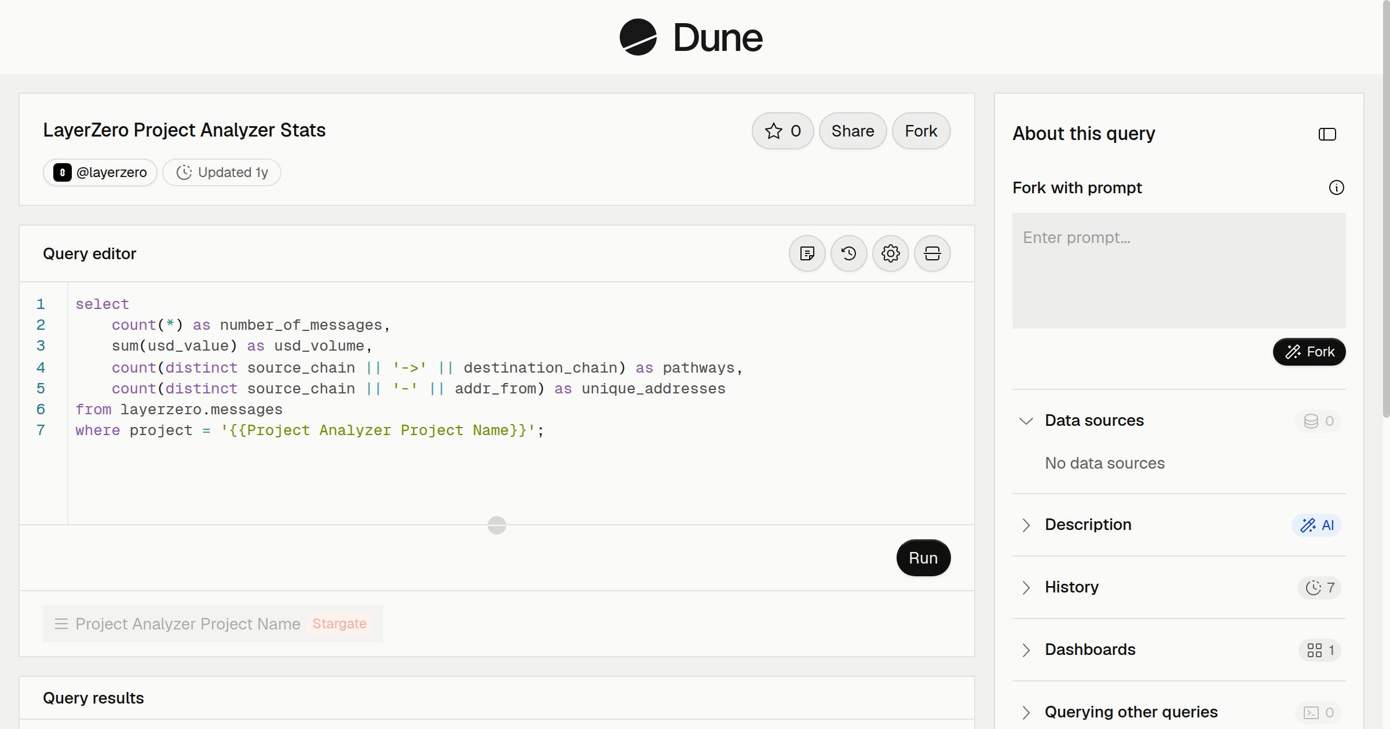Expand the Querying other queries section
Screen dimensions: 1390x729
(1026, 712)
